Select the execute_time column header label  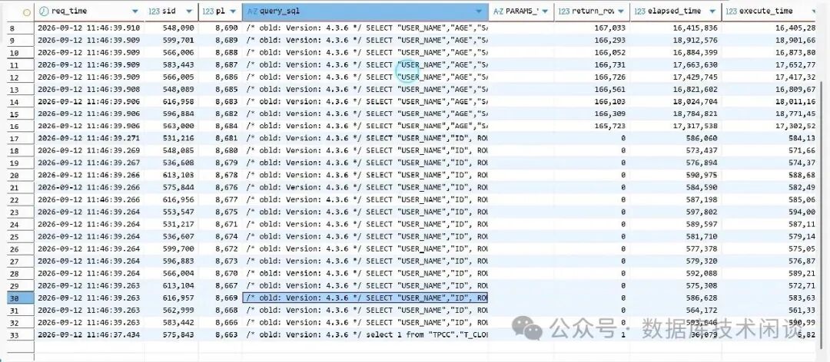click(x=766, y=11)
